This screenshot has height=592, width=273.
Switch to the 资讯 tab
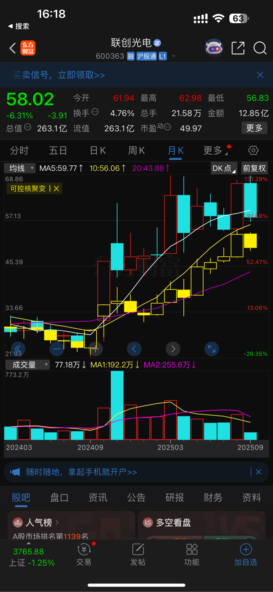(98, 497)
